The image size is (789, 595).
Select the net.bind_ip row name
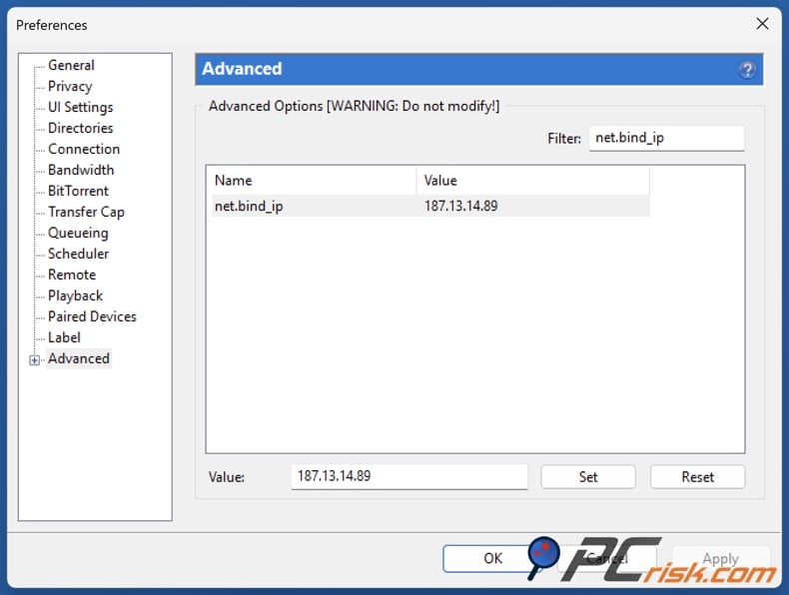click(x=249, y=207)
